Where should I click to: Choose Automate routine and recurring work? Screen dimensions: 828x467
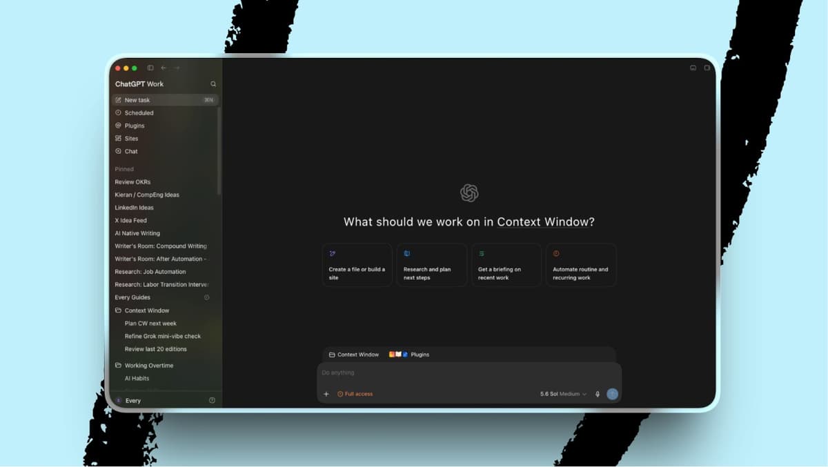pos(581,265)
